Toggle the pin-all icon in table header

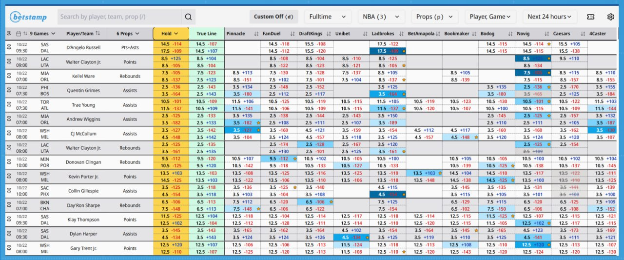pyautogui.click(x=8, y=34)
